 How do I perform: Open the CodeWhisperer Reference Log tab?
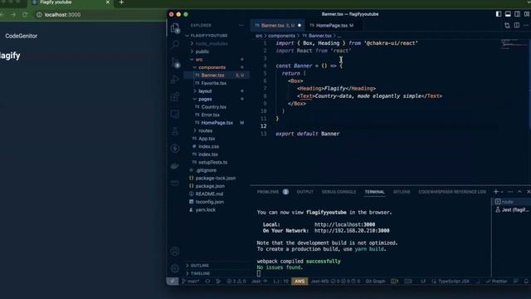pos(452,192)
